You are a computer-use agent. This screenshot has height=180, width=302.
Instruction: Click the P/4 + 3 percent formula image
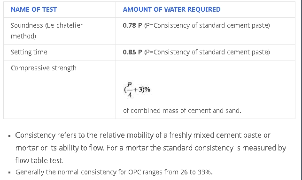click(x=137, y=90)
